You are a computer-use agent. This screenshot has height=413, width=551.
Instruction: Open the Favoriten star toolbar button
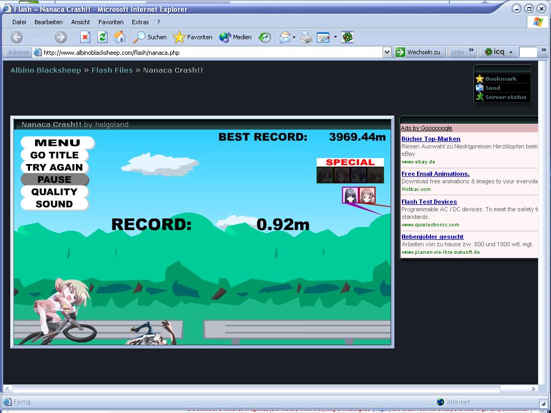coord(193,37)
